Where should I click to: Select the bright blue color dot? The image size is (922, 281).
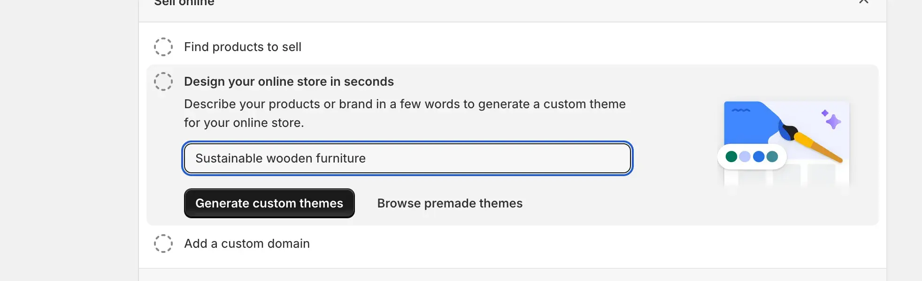click(x=759, y=156)
